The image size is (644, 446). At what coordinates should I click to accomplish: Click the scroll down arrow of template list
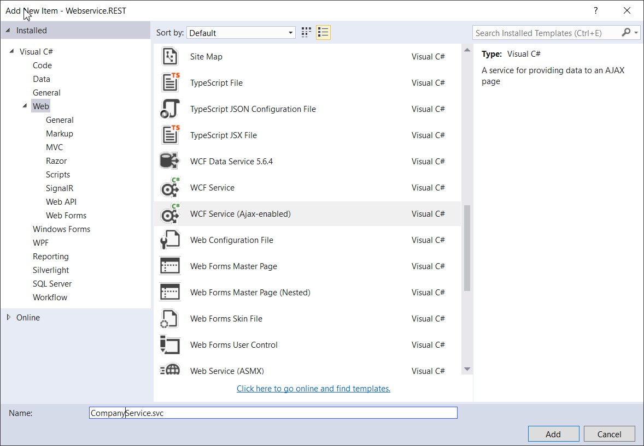(x=467, y=369)
